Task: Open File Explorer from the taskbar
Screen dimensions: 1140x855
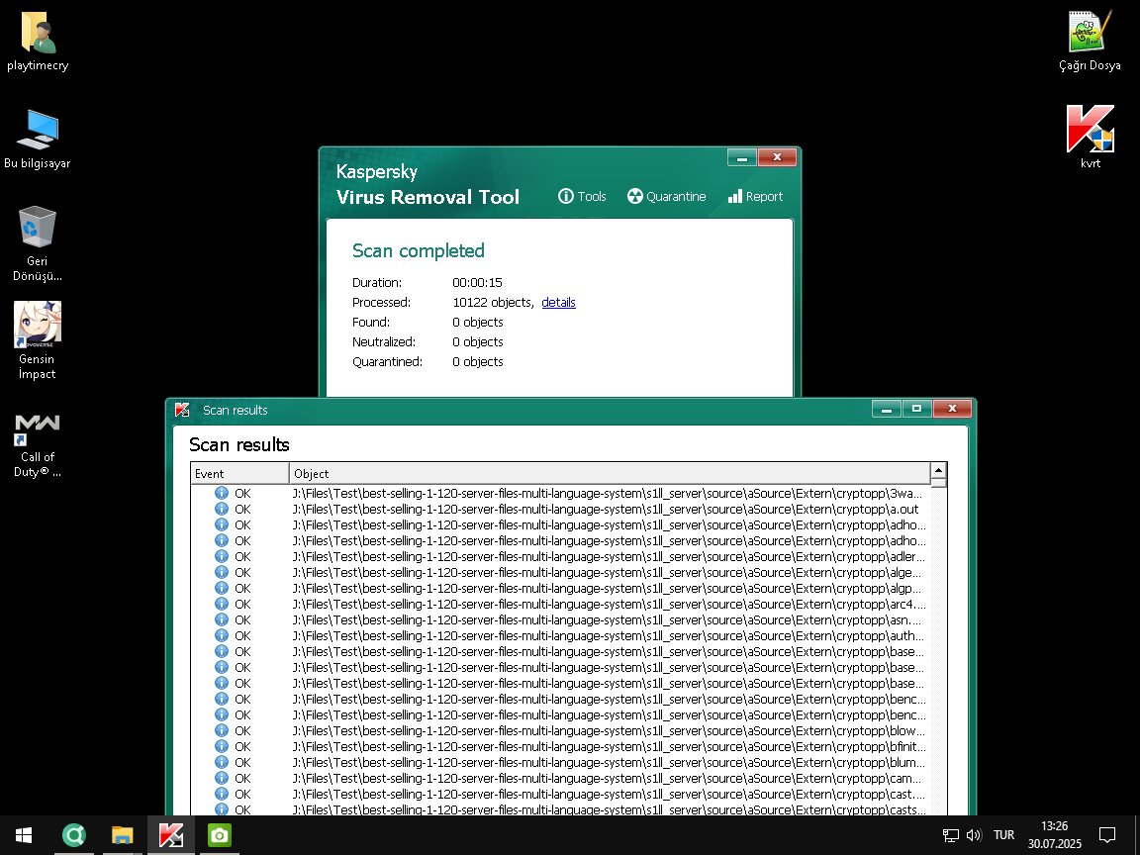Action: tap(122, 835)
